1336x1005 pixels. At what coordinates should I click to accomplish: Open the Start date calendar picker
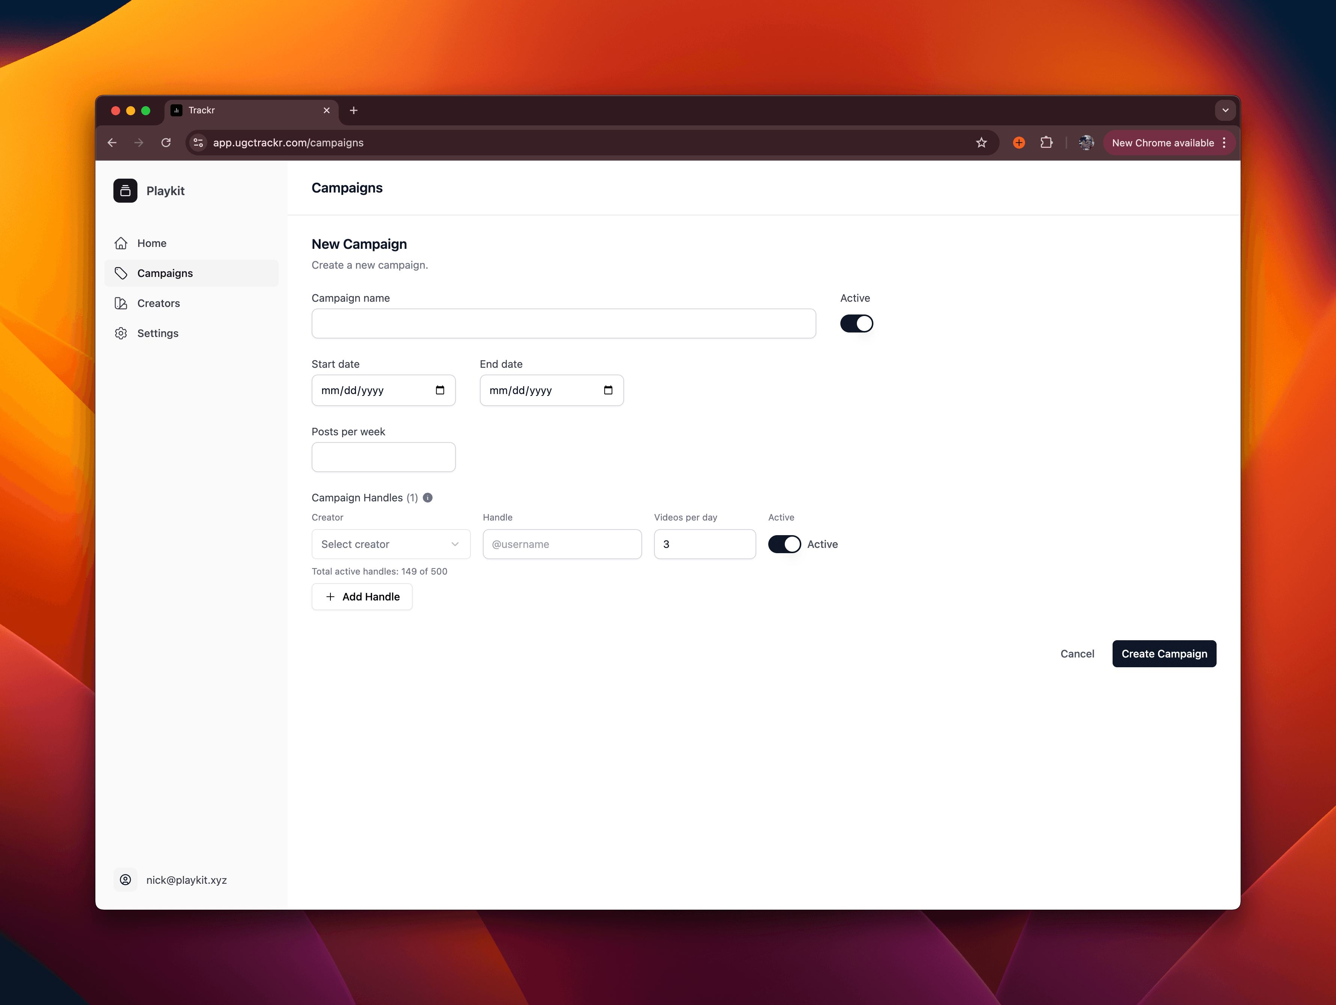point(440,391)
